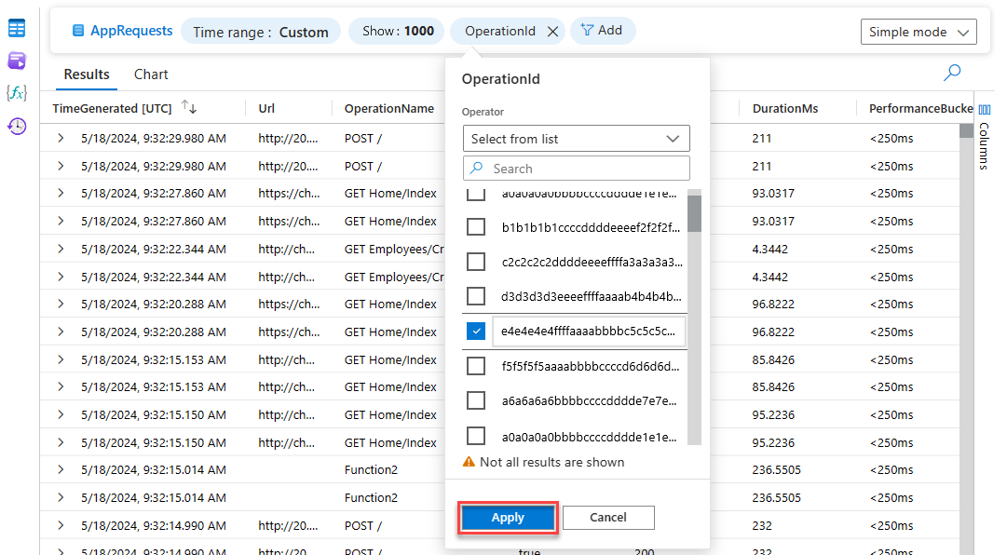Screen dimensions: 1007x555
Task: Apply the OperationId filter
Action: (x=508, y=517)
